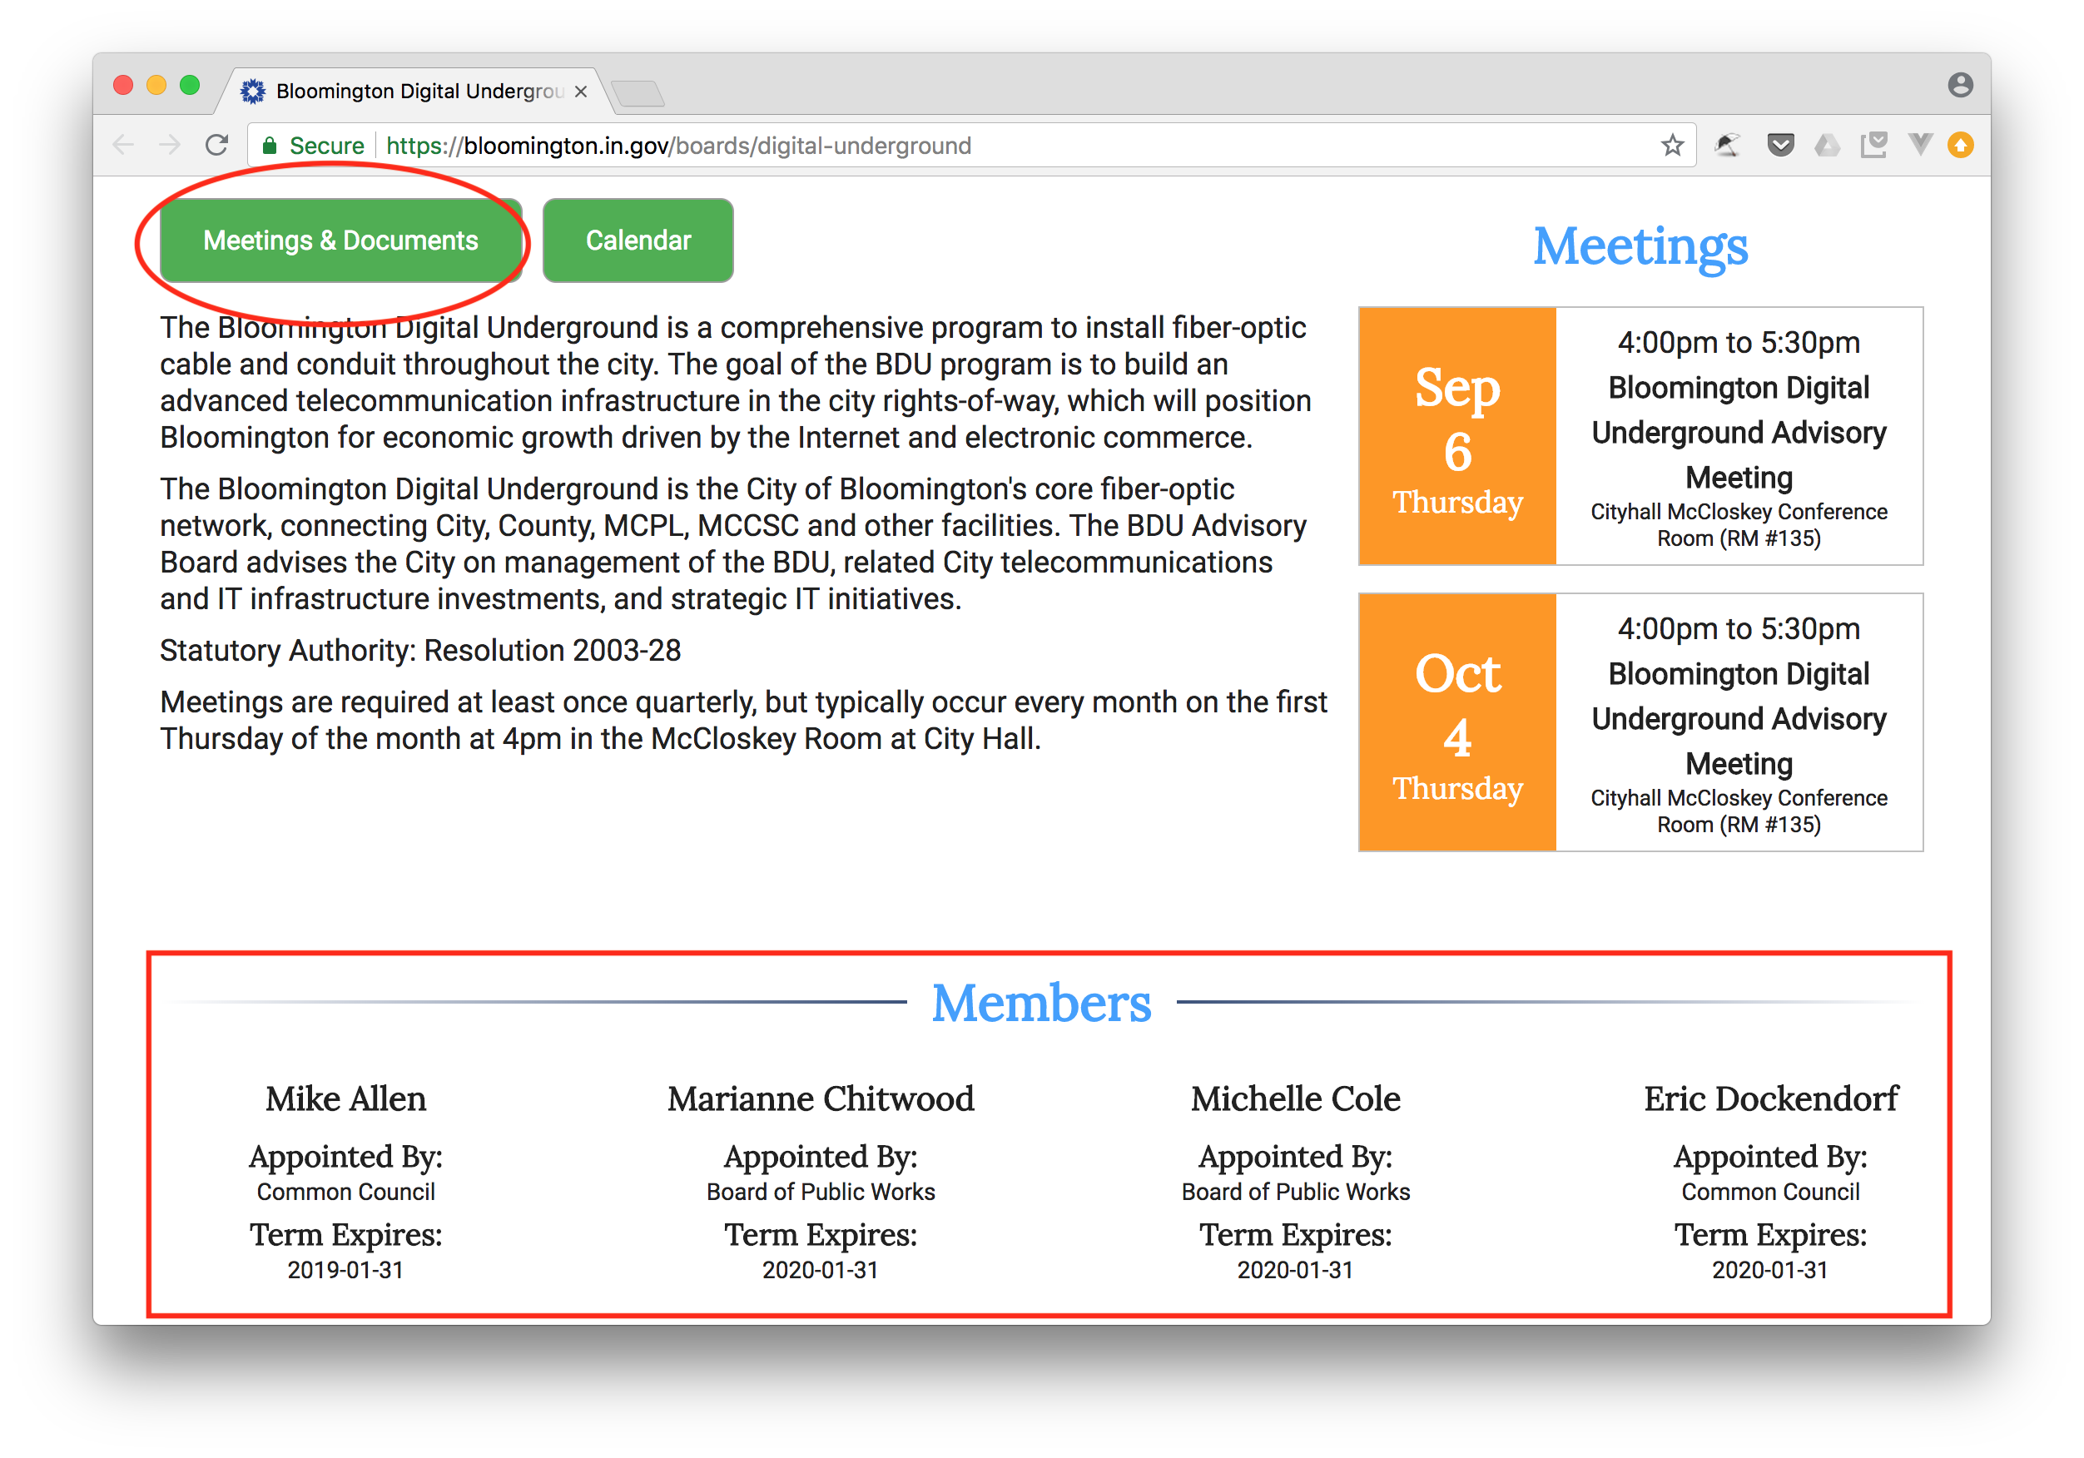This screenshot has height=1458, width=2084.
Task: Click the first extension icon after the star
Action: point(1728,146)
